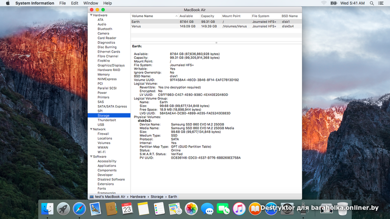Image resolution: width=390 pixels, height=219 pixels.
Task: Open Photos pinwheel icon in Dock
Action: click(x=191, y=209)
